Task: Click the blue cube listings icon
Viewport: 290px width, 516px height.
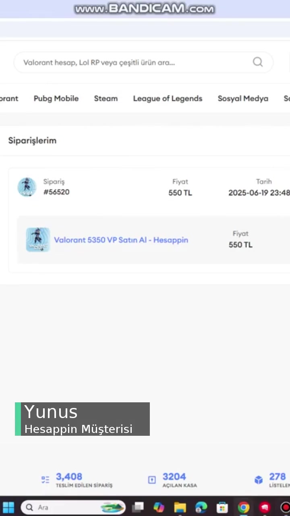Action: (259, 480)
